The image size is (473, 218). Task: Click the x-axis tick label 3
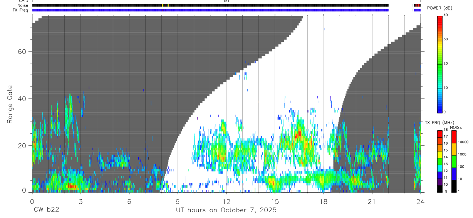81,201
